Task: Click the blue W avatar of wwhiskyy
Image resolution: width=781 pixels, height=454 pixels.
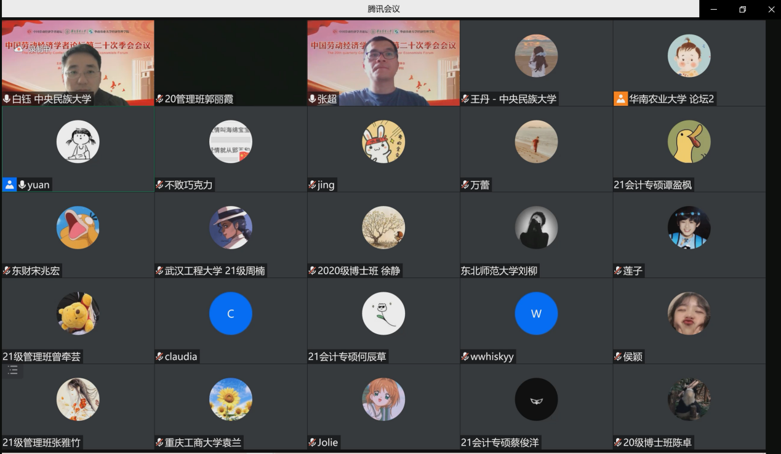Action: pyautogui.click(x=536, y=314)
